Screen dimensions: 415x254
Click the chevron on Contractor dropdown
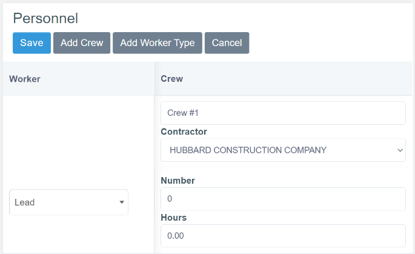click(x=399, y=150)
